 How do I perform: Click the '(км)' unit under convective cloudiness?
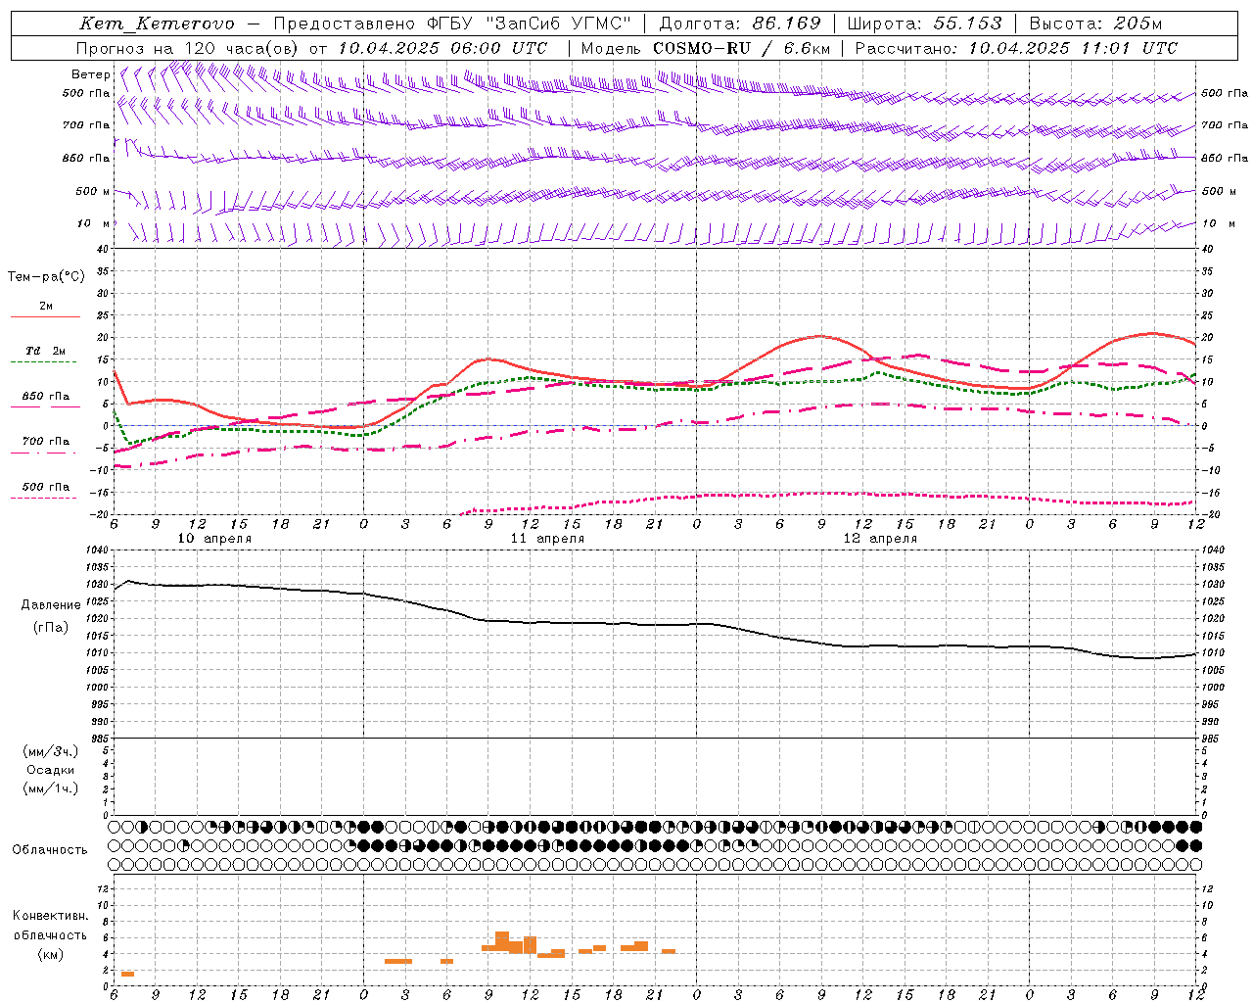click(x=51, y=954)
